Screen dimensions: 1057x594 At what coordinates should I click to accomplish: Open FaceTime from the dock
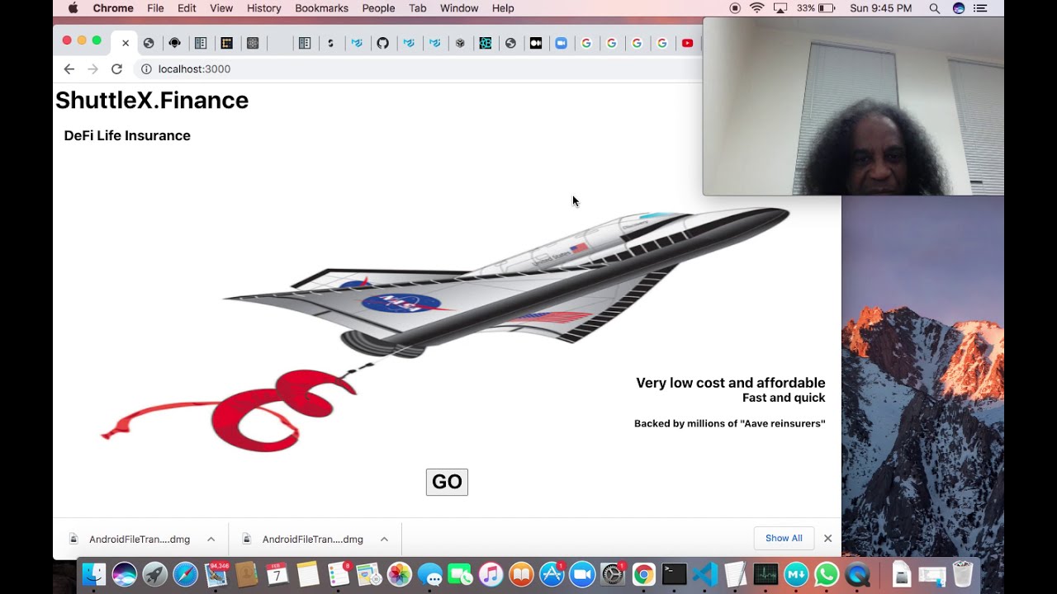(x=460, y=574)
